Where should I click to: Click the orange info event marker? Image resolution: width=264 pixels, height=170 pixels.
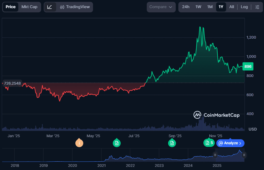coord(79,143)
